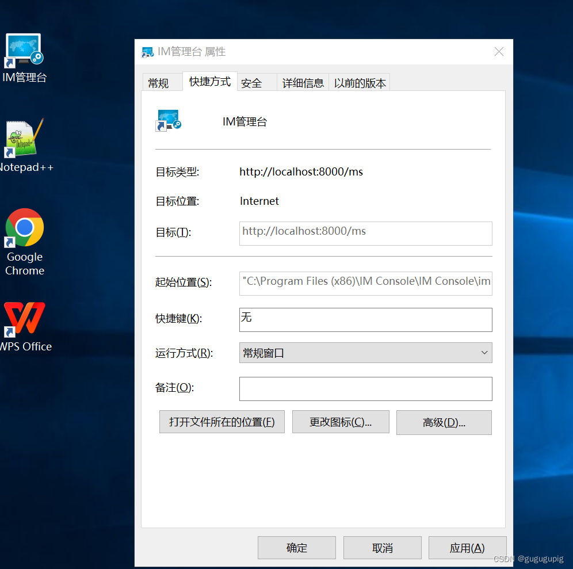The height and width of the screenshot is (569, 573).
Task: Click the IM管理台 shortcut icon inside the properties panel
Action: click(x=168, y=120)
